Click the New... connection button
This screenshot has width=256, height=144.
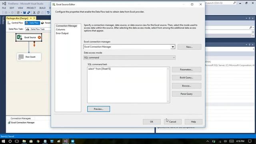[189, 47]
